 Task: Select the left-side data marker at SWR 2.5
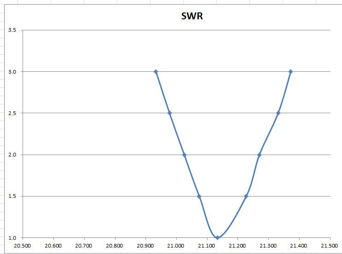(x=170, y=113)
